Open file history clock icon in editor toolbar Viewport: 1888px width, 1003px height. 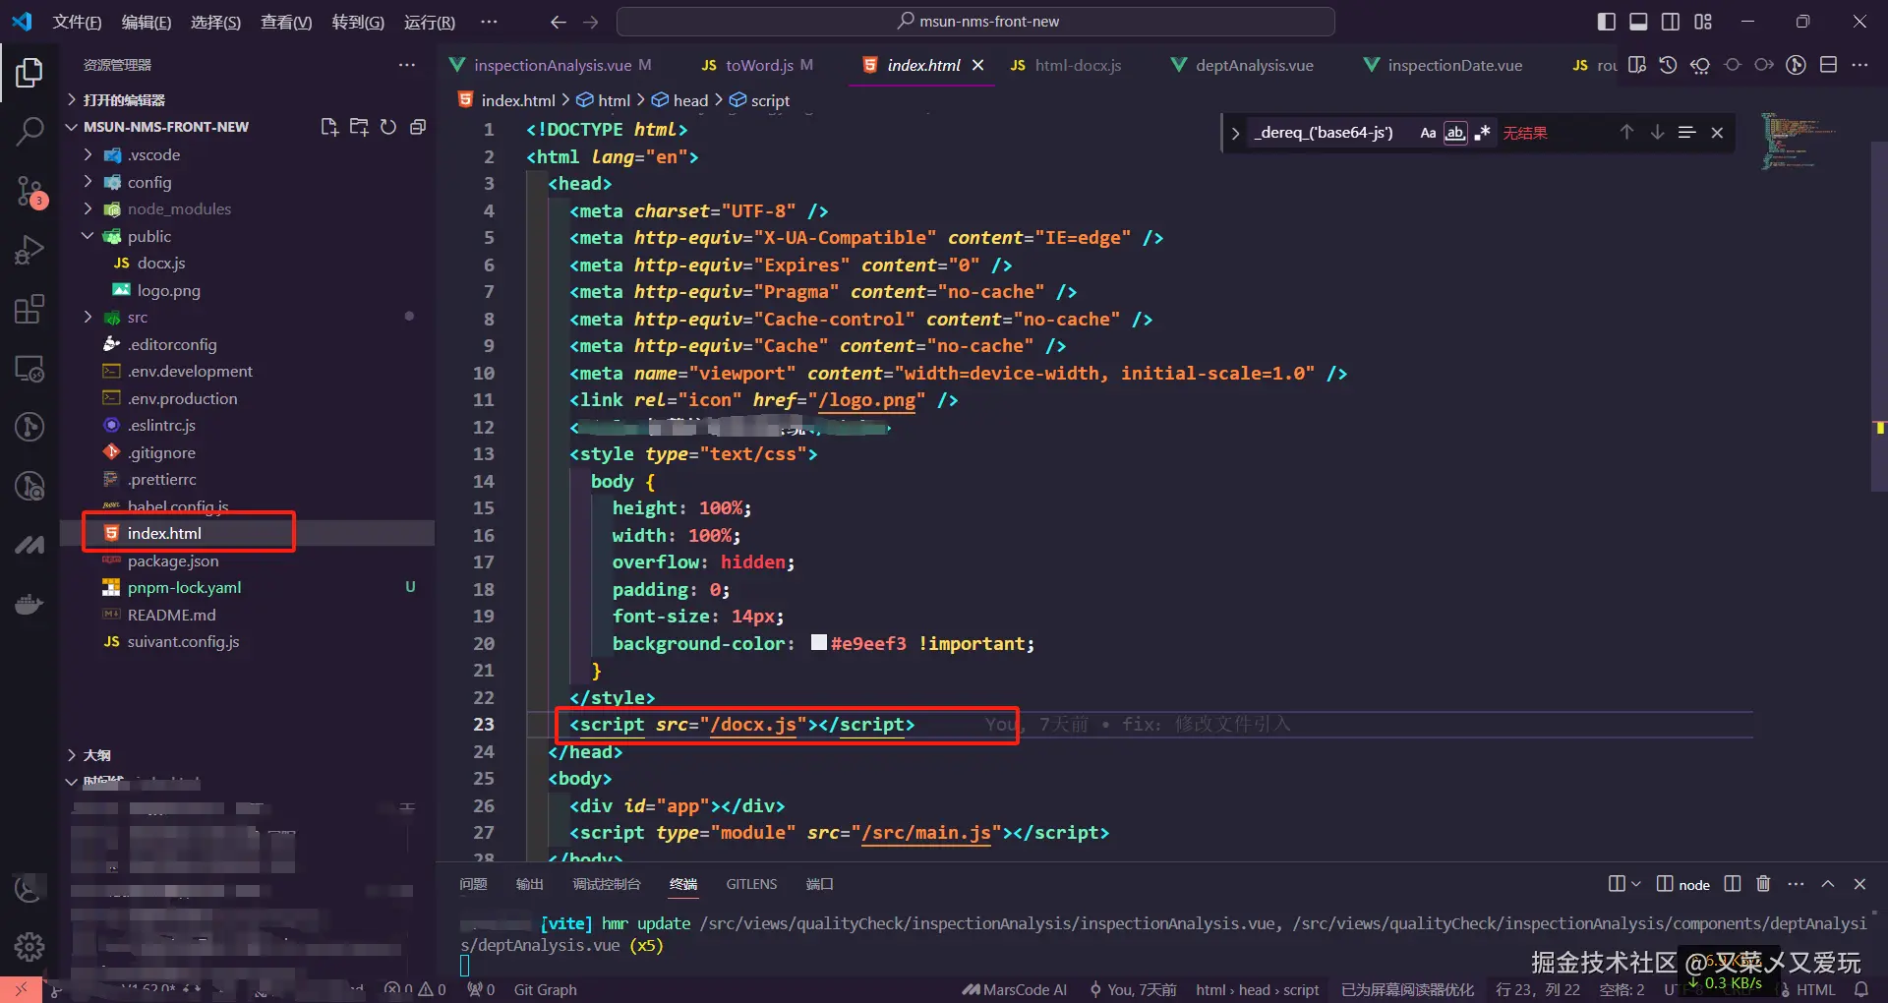pyautogui.click(x=1668, y=65)
